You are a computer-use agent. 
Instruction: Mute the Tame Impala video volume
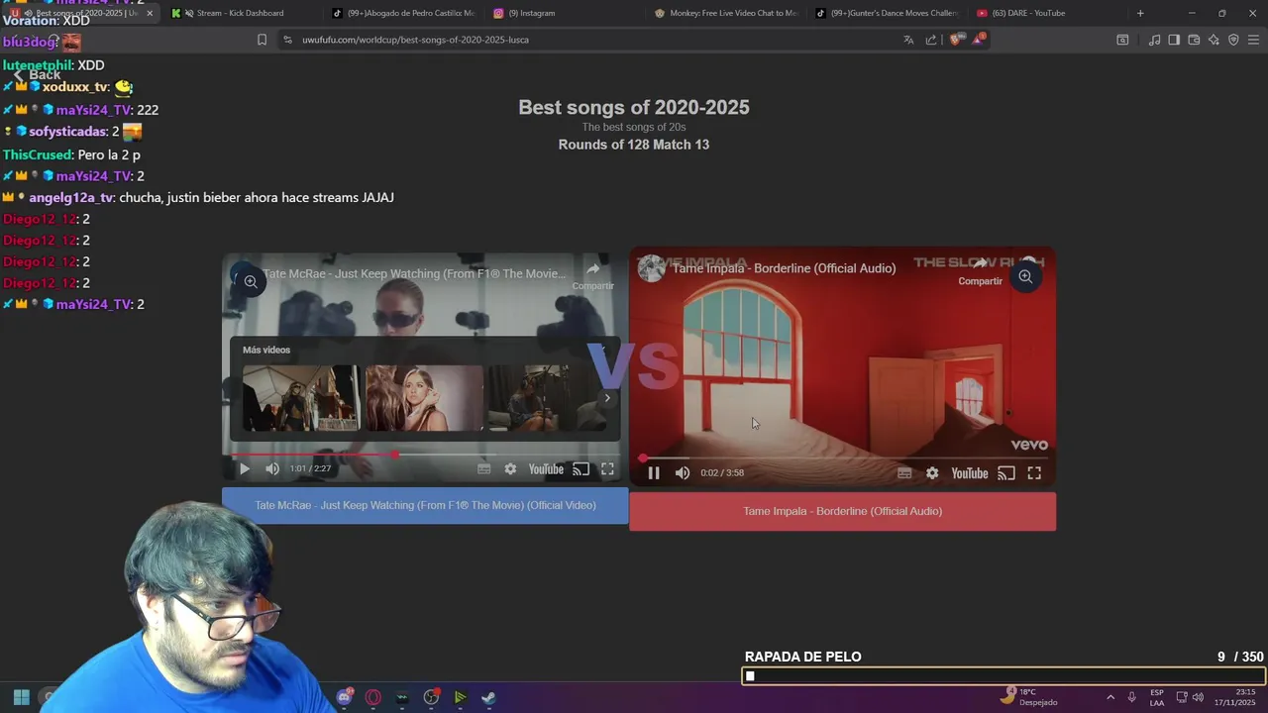point(683,473)
